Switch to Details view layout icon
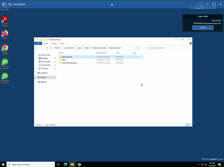 click(x=187, y=125)
